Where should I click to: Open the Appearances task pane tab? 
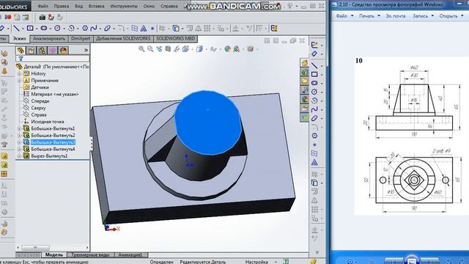point(305,100)
